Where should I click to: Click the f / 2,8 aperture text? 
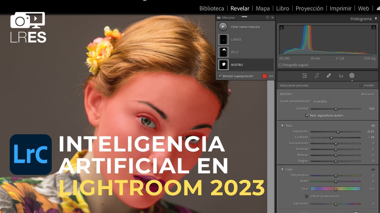pyautogui.click(x=340, y=59)
